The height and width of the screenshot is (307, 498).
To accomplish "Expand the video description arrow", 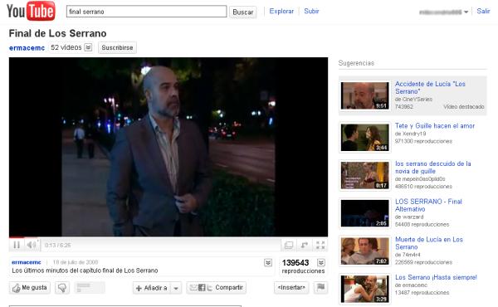I will [268, 262].
